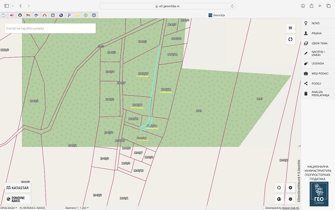Click the Pretraži kartografske podatke search field
The width and height of the screenshot is (335, 210).
click(x=50, y=29)
